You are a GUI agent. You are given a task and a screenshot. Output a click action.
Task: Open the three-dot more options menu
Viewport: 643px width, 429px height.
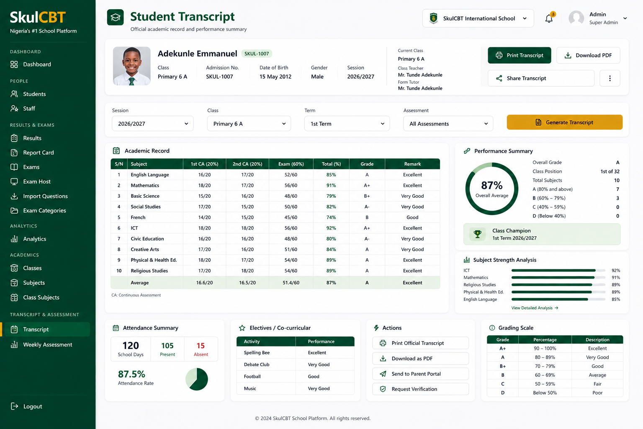(610, 78)
